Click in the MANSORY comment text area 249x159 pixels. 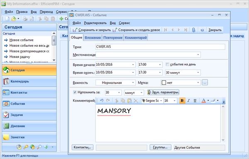pyautogui.click(x=158, y=123)
